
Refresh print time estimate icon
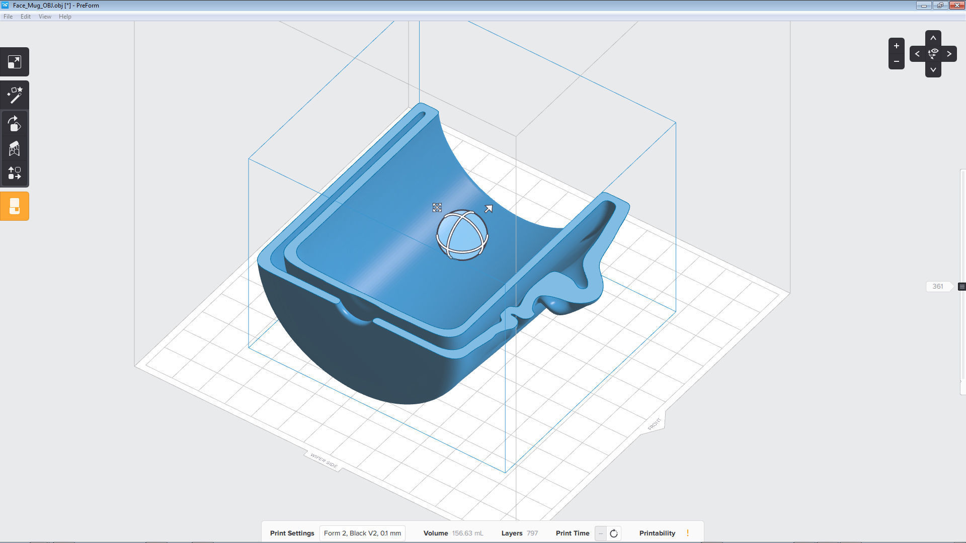[614, 533]
